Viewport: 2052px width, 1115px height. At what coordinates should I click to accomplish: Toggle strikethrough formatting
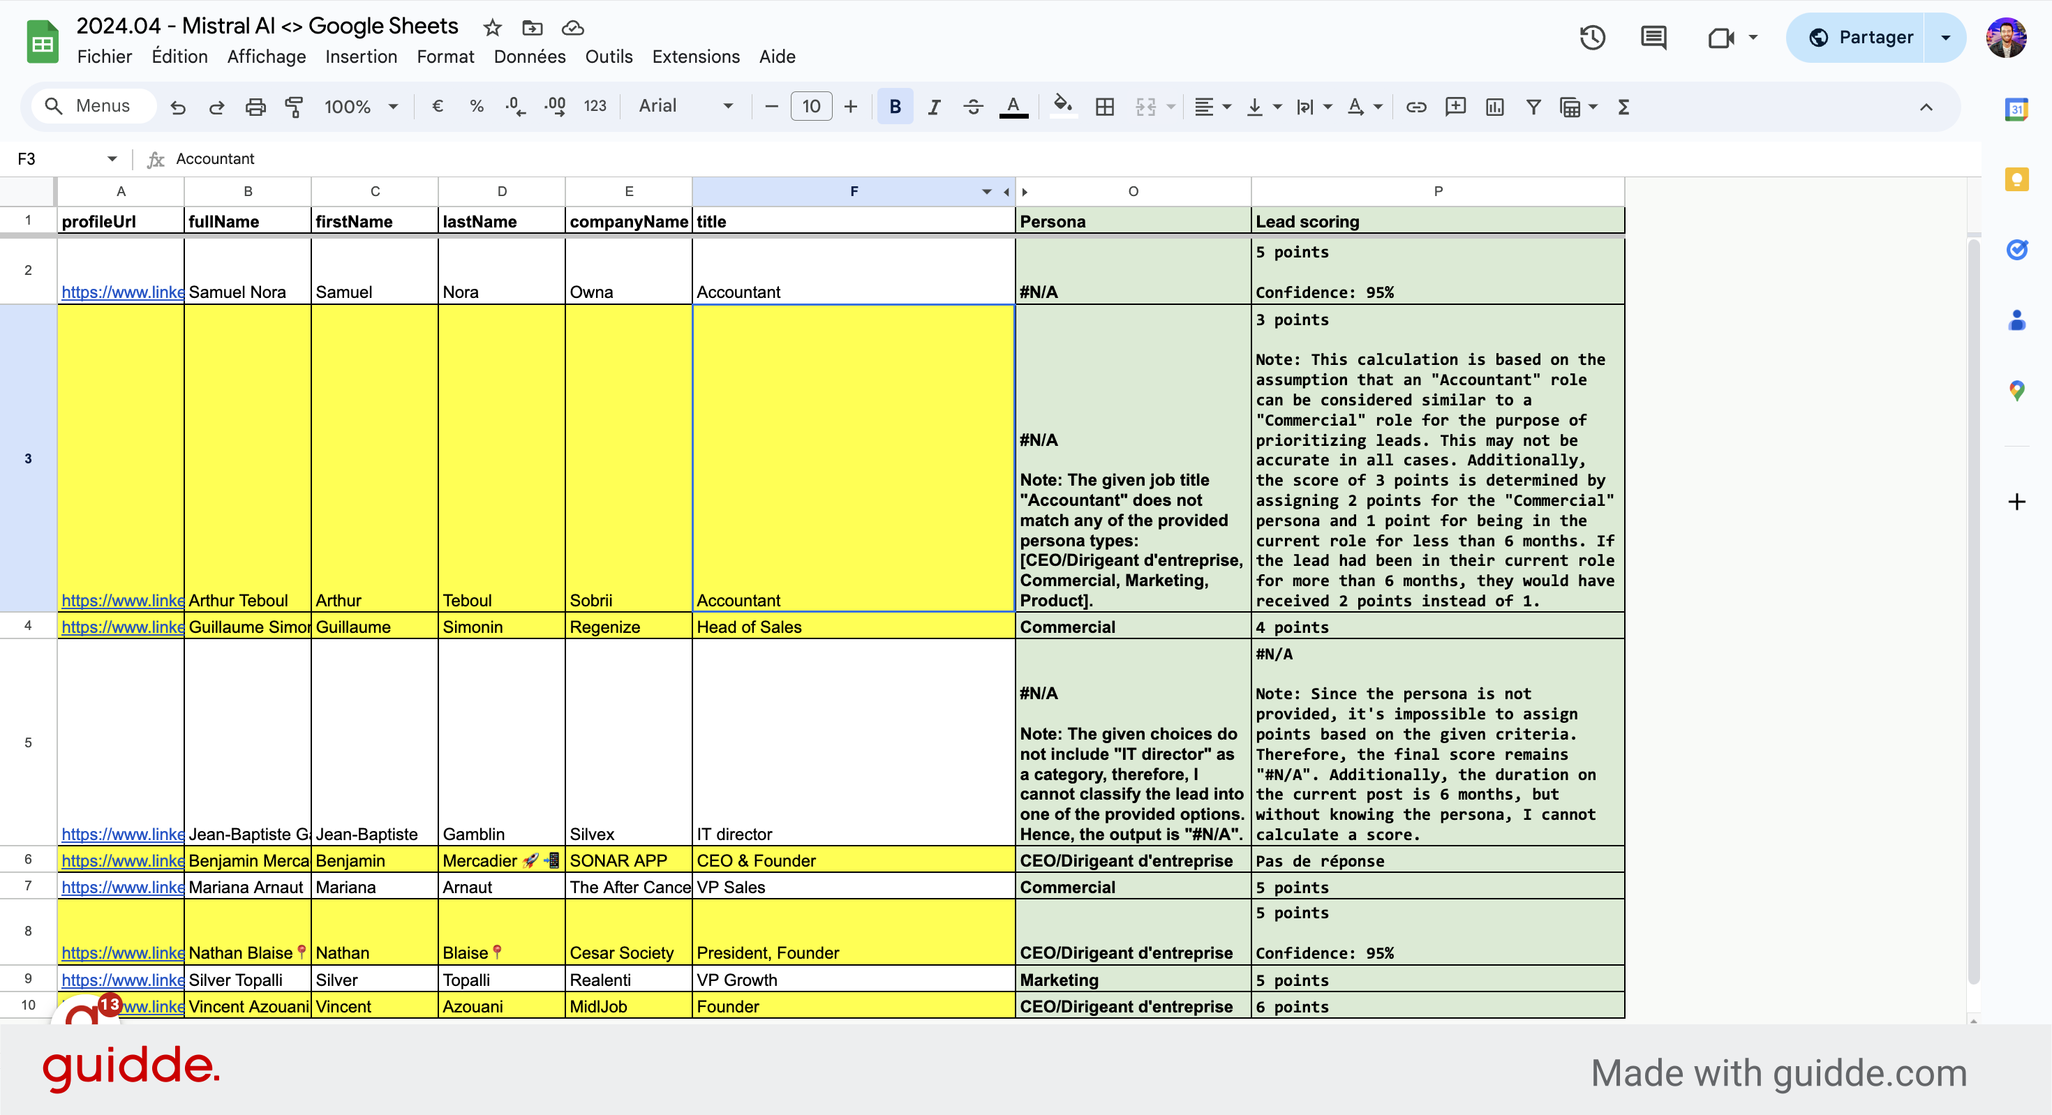pos(973,107)
